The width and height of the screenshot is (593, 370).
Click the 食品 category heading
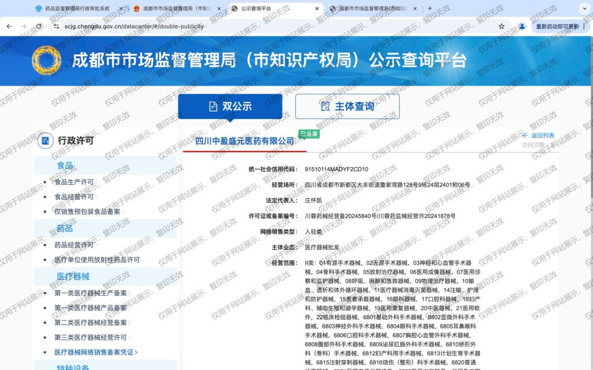[x=65, y=166]
